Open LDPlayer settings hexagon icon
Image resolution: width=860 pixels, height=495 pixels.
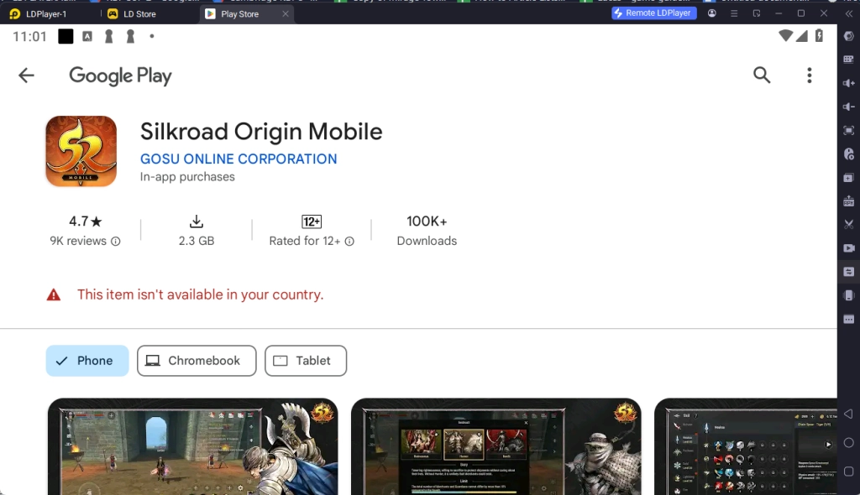[x=848, y=36]
